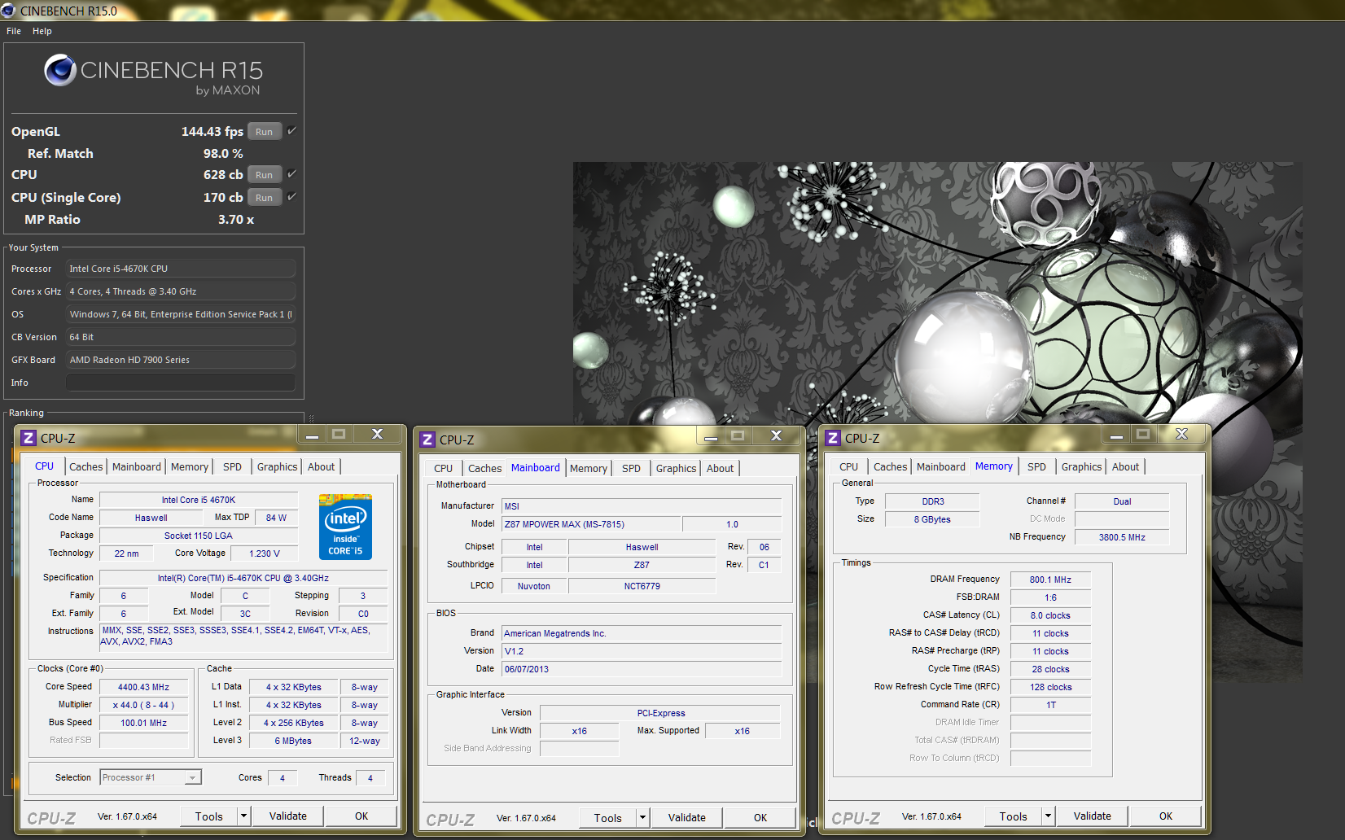This screenshot has height=840, width=1345.
Task: Click the Ranking panel header
Action: click(26, 413)
